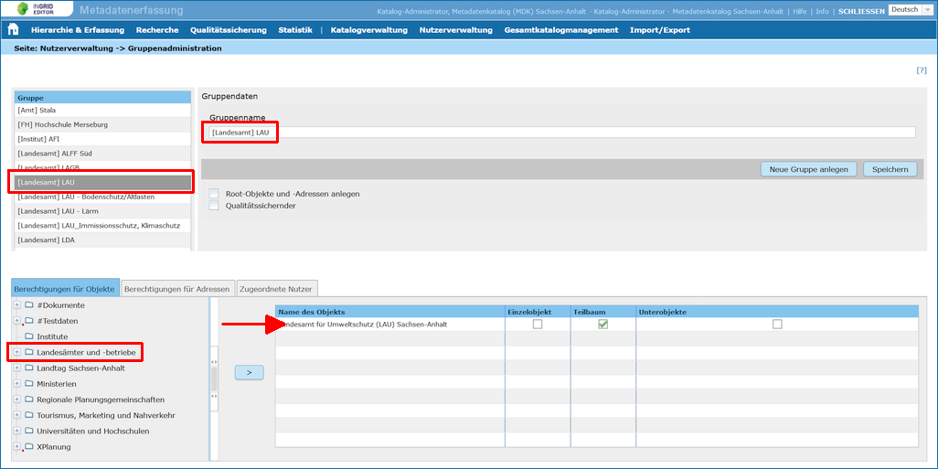Screen dimensions: 938x469
Task: Switch to Zugeordnete Nutzer tab
Action: tap(276, 288)
